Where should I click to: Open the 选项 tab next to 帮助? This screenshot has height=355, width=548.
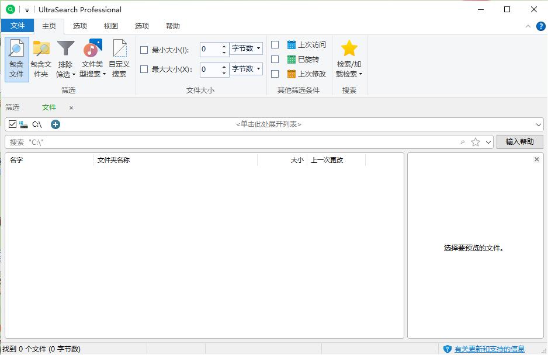coord(142,26)
